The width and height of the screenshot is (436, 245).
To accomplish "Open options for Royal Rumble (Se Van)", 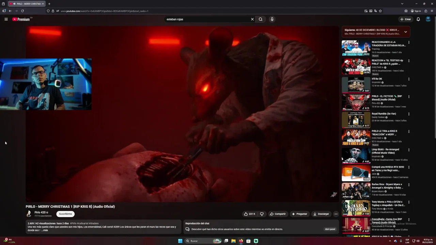I will [x=409, y=114].
